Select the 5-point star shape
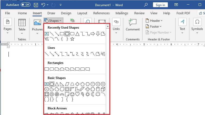The width and height of the screenshot is (205, 115). [x=72, y=39]
